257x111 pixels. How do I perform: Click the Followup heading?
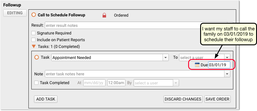click(x=12, y=5)
